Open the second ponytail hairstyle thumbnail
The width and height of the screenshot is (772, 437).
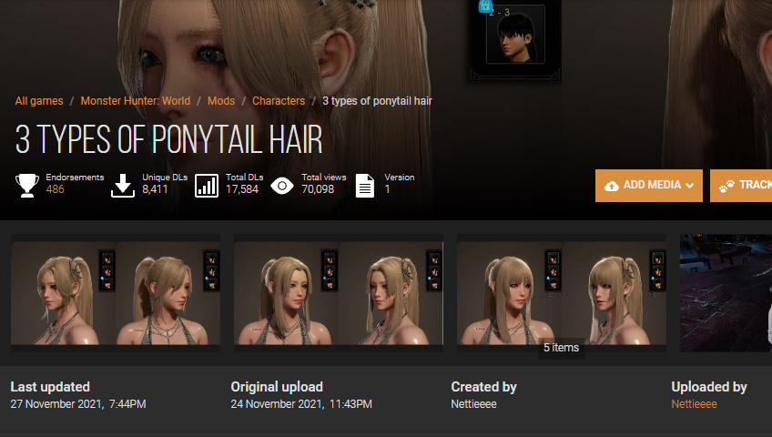click(x=339, y=293)
